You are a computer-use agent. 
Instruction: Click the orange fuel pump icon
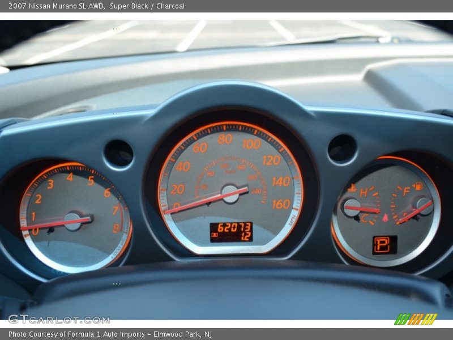pos(418,186)
